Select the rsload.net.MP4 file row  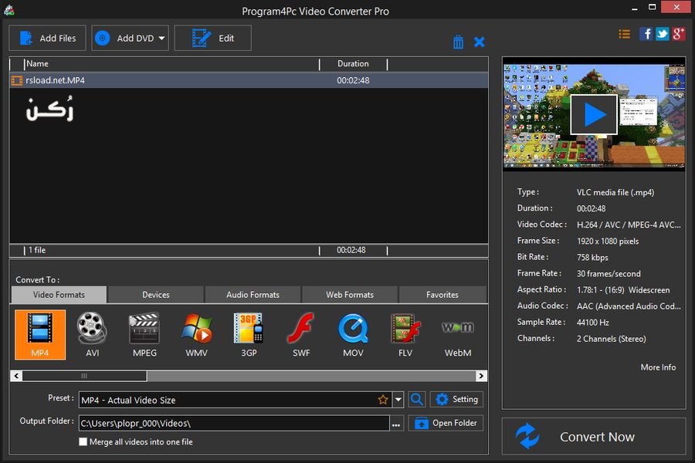(x=249, y=80)
